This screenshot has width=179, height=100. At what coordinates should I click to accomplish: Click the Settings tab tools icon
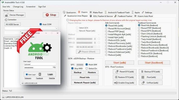click(143, 12)
